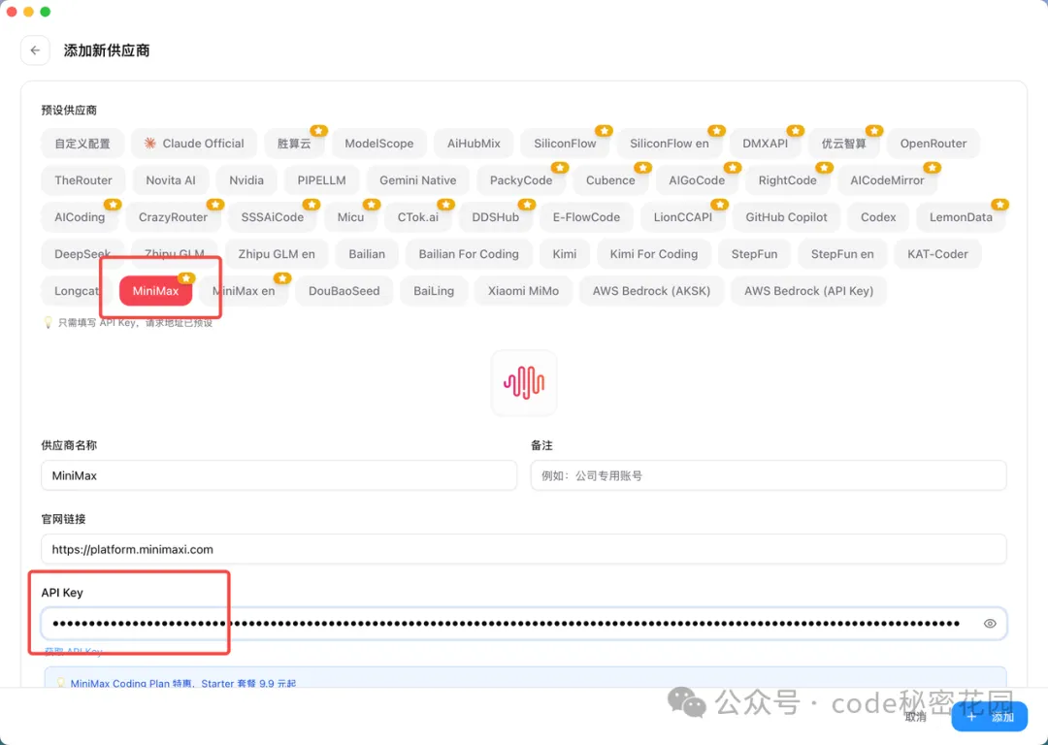Select the AICoding preset
1048x745 pixels.
click(x=80, y=217)
